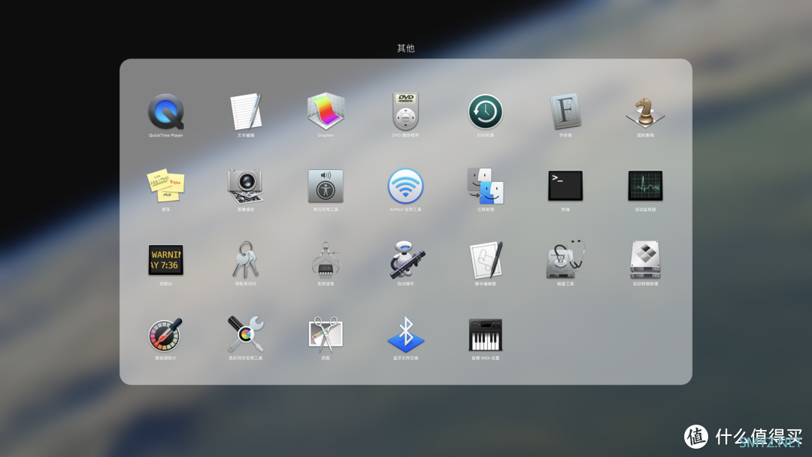Open the 终端 (Terminal) app
Viewport: 812px width, 457px height.
pyautogui.click(x=565, y=186)
